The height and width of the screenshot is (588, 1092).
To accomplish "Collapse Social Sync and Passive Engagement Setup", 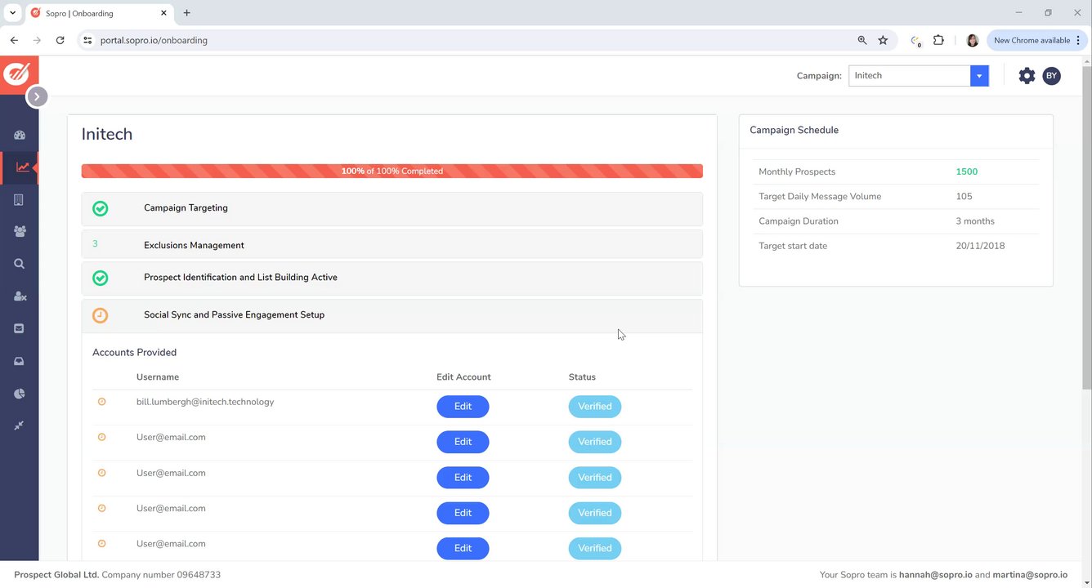I will point(392,315).
